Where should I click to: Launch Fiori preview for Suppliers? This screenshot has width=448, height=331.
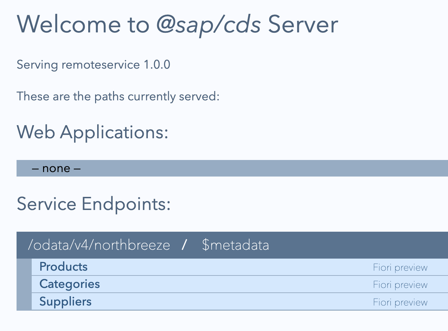point(400,302)
